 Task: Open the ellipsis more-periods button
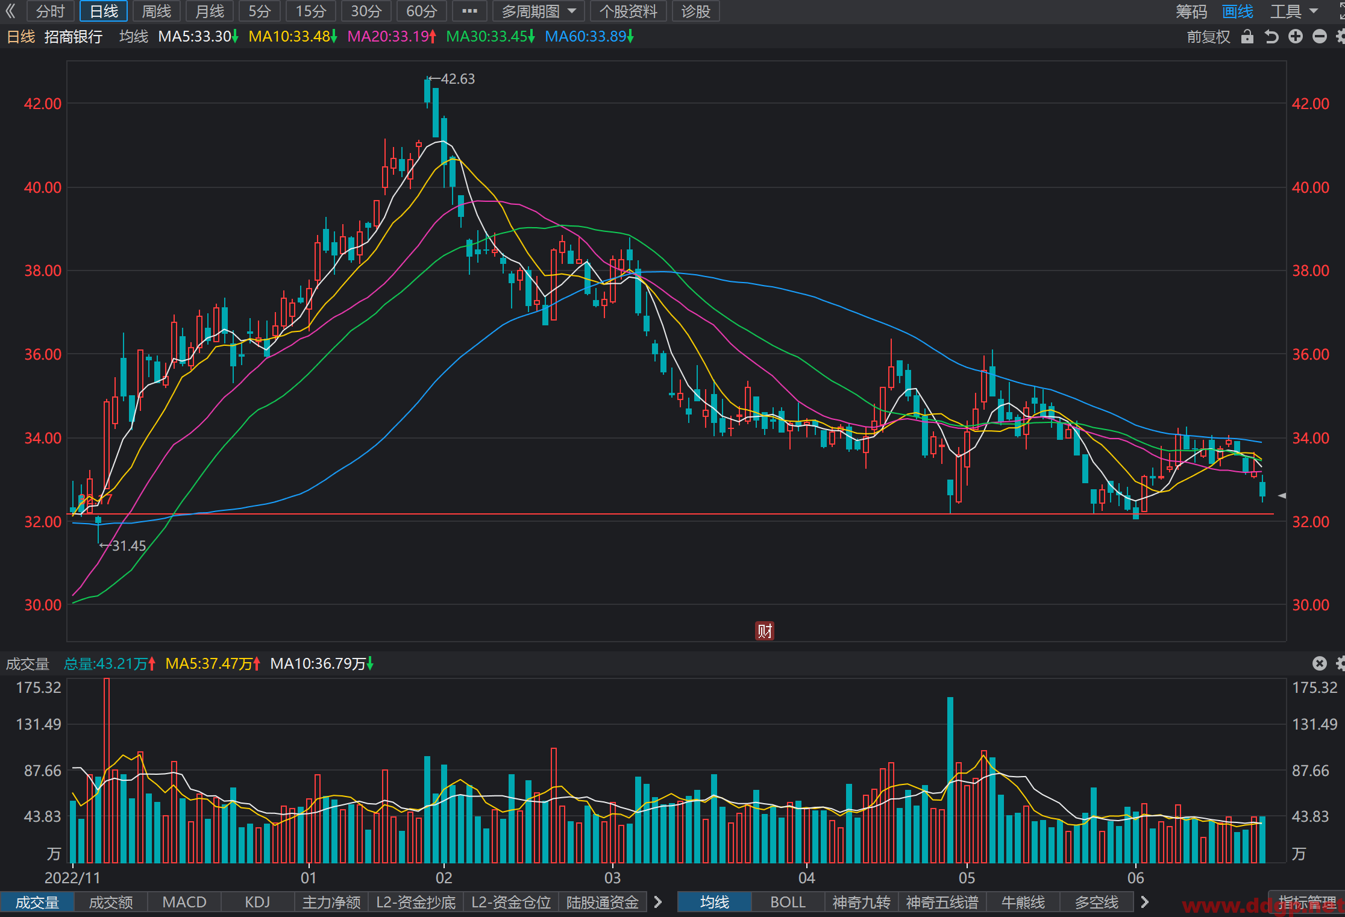pos(469,11)
